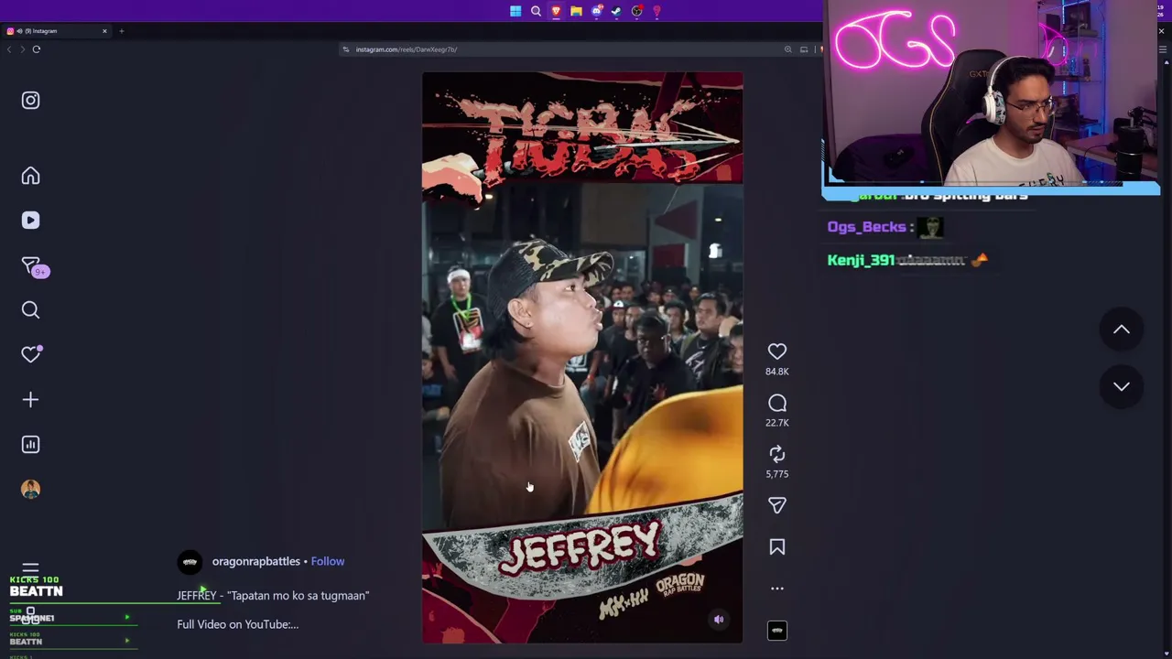1172x659 pixels.
Task: Open OBS Studio from the taskbar
Action: (636, 11)
